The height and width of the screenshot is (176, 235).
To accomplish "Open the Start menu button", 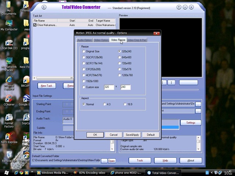I will point(6,173).
